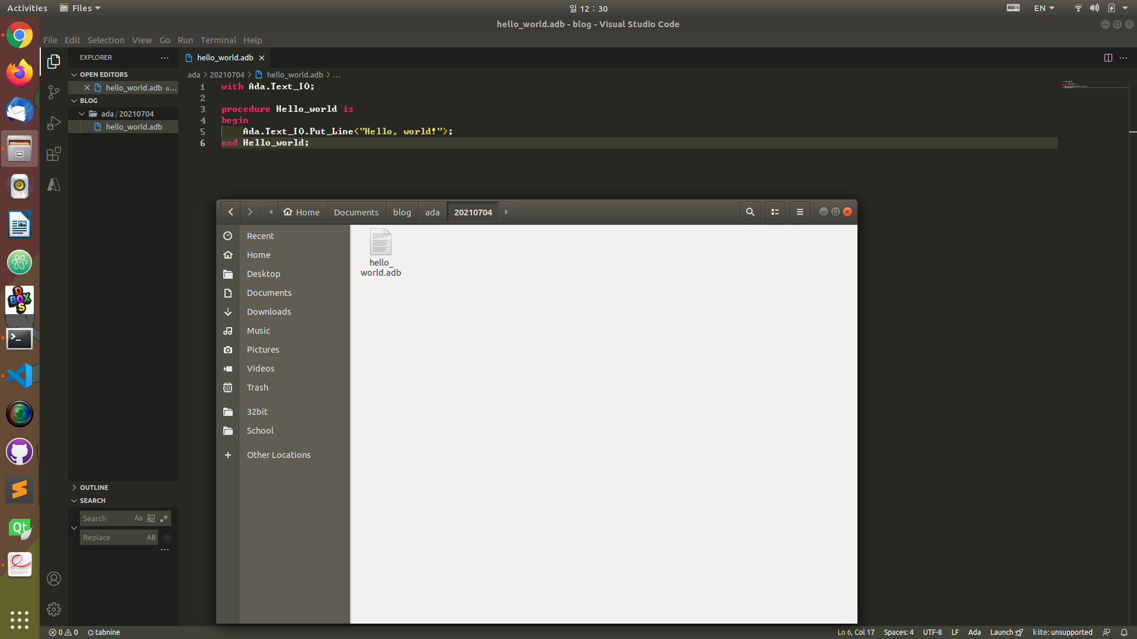Toggle Use Regular Expression in search
Screen dimensions: 1137x639
click(164, 518)
